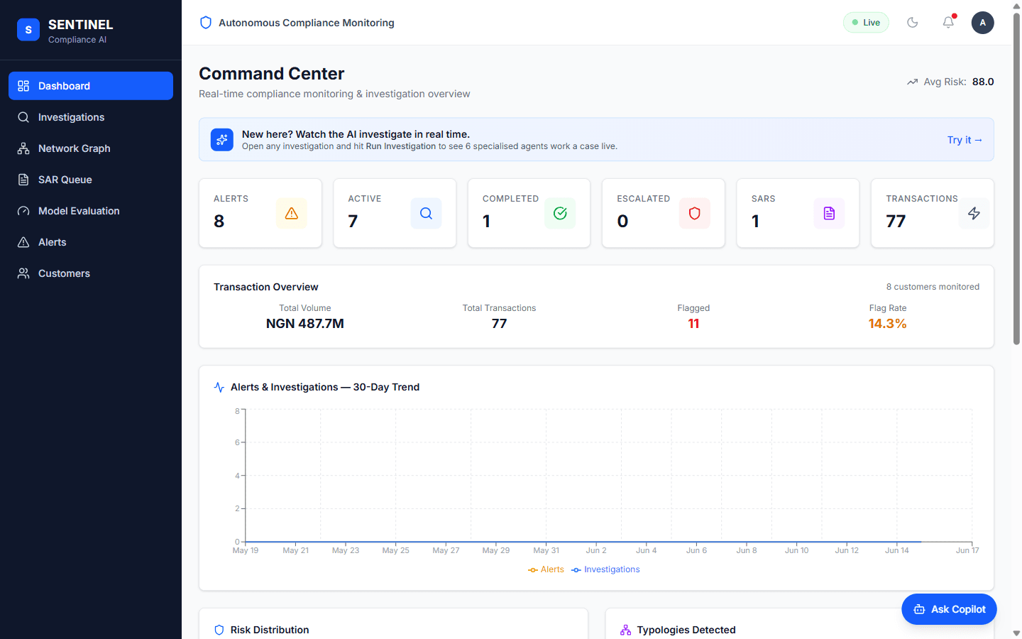
Task: Open the Ask Copilot button
Action: coord(949,609)
